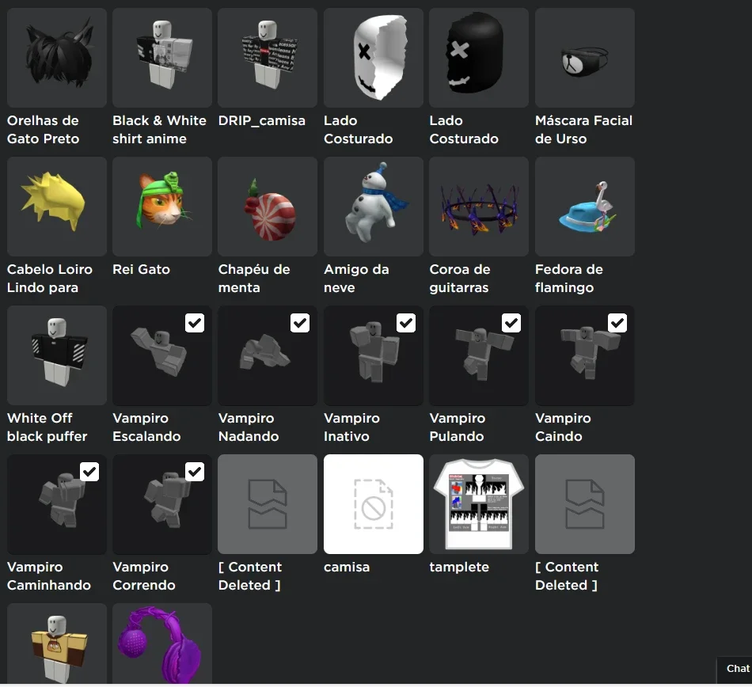
Task: Choose the white Lado Costurado mask thumbnail
Action: coord(374,58)
